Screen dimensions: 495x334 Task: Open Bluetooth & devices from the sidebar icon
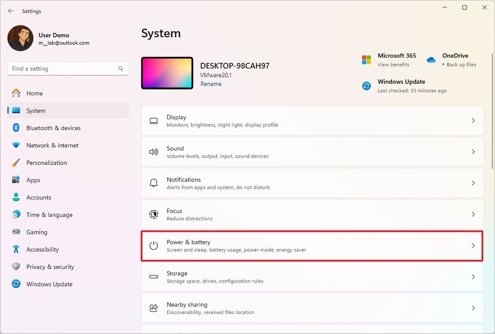16,127
